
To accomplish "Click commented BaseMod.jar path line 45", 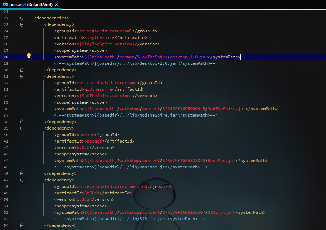I will pos(131,167).
